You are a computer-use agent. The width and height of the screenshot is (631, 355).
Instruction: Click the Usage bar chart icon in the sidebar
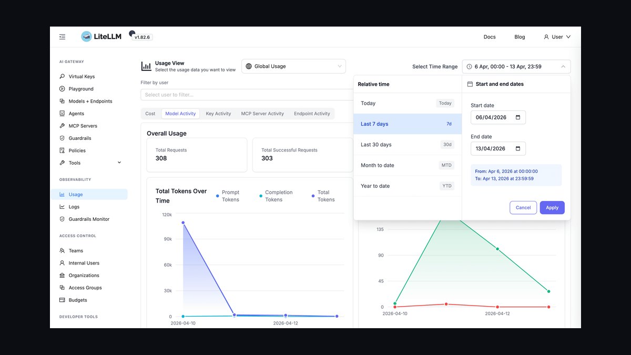click(x=62, y=195)
